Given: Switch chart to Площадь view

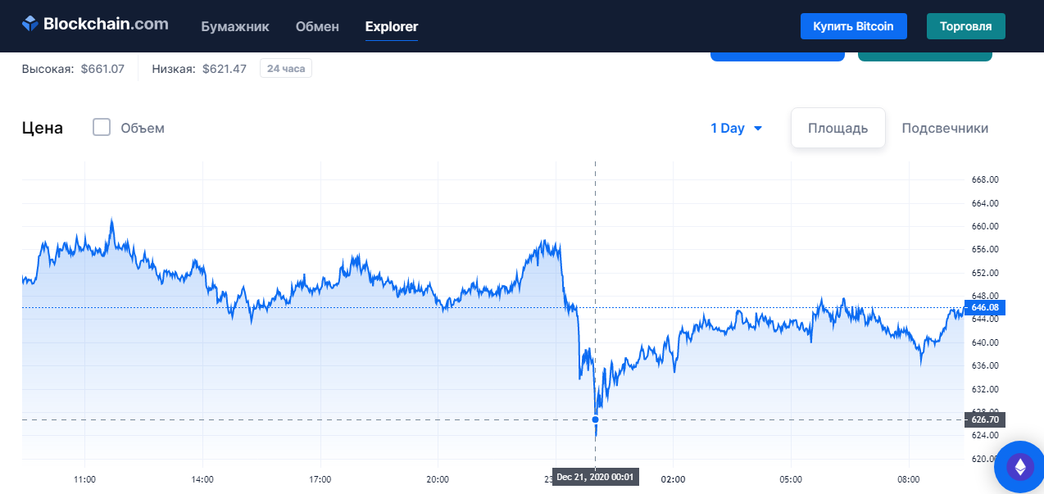Looking at the screenshot, I should (837, 129).
